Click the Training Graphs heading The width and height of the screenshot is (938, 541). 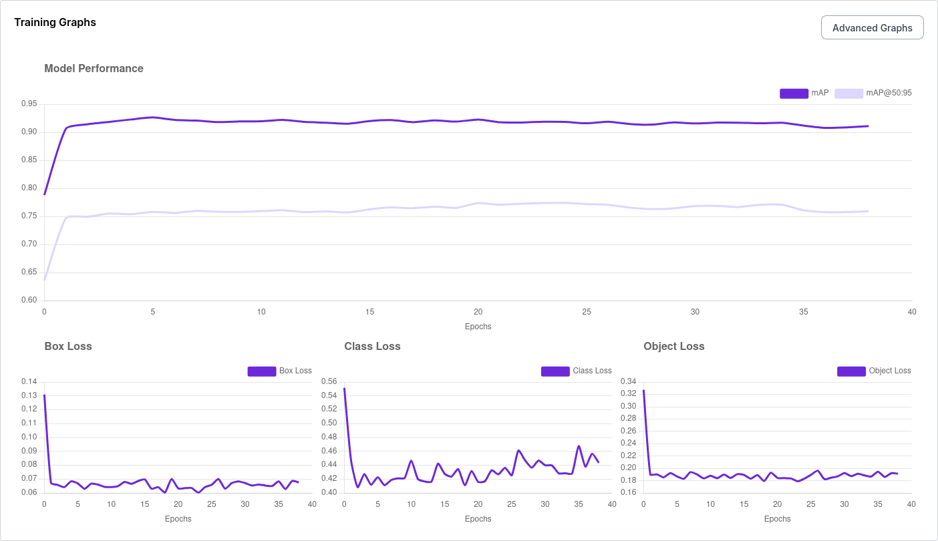[55, 22]
